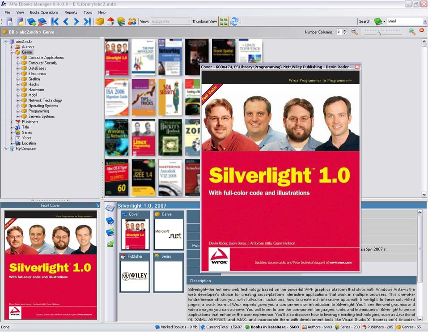Viewport: 428px width, 332px height.
Task: Click the stacked books series toolbar icon
Action: [x=121, y=21]
